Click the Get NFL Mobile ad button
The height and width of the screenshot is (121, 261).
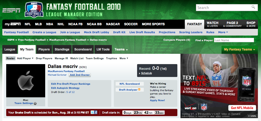pyautogui.click(x=242, y=108)
